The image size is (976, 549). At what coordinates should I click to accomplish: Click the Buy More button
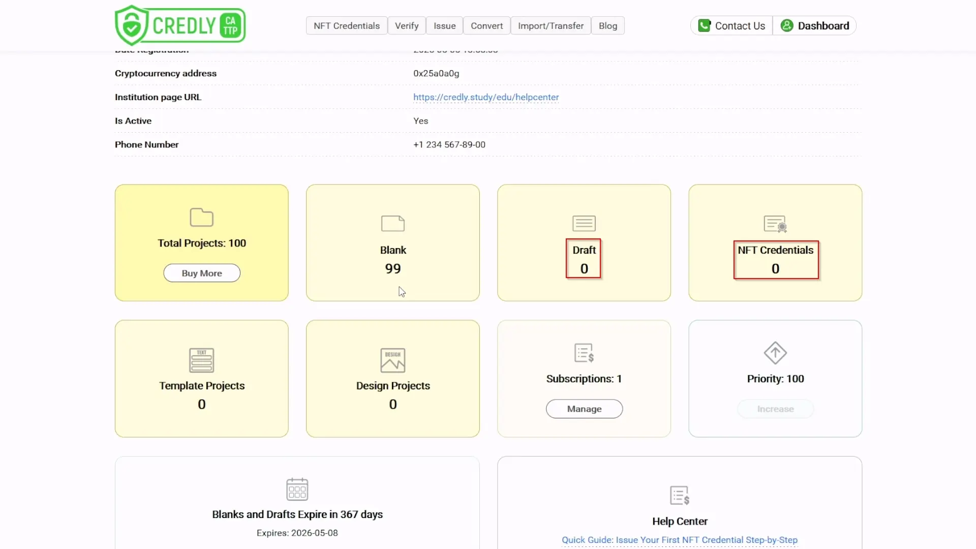[x=202, y=273]
